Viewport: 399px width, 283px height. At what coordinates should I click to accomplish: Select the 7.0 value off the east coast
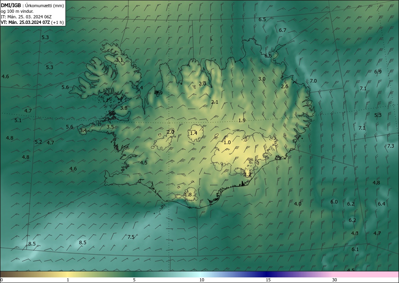point(313,81)
